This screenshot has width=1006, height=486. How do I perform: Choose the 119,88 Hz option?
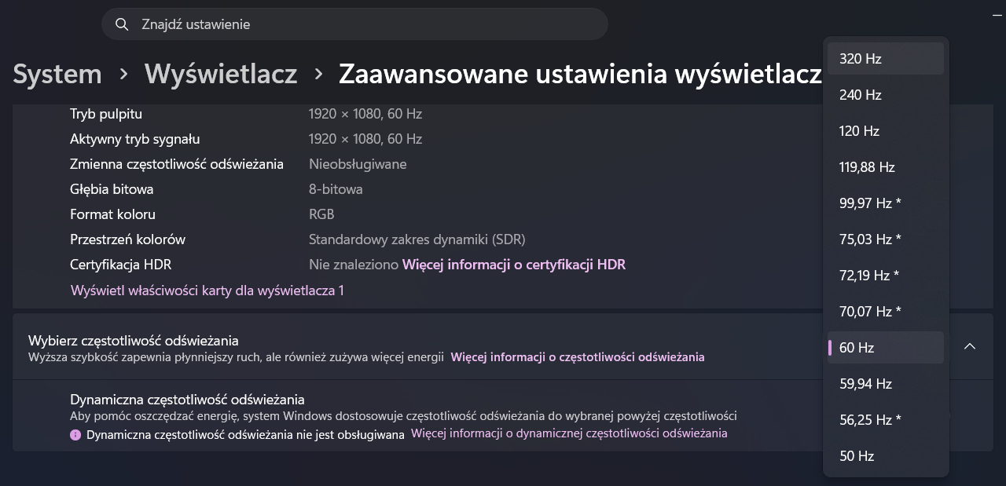(x=886, y=167)
